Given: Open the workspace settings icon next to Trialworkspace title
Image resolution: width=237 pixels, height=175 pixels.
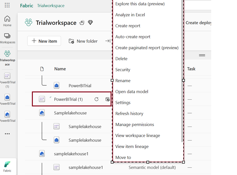Looking at the screenshot, I should (x=82, y=23).
